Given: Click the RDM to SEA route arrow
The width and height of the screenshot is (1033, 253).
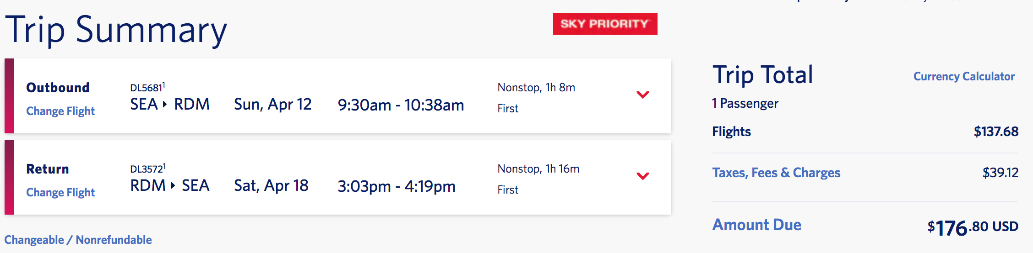Looking at the screenshot, I should (173, 185).
